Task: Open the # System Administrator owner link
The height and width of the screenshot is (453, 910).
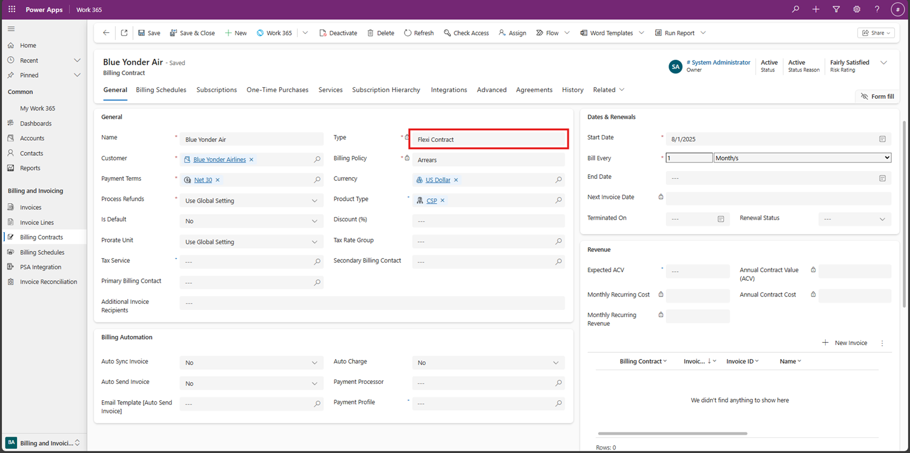Action: [718, 62]
